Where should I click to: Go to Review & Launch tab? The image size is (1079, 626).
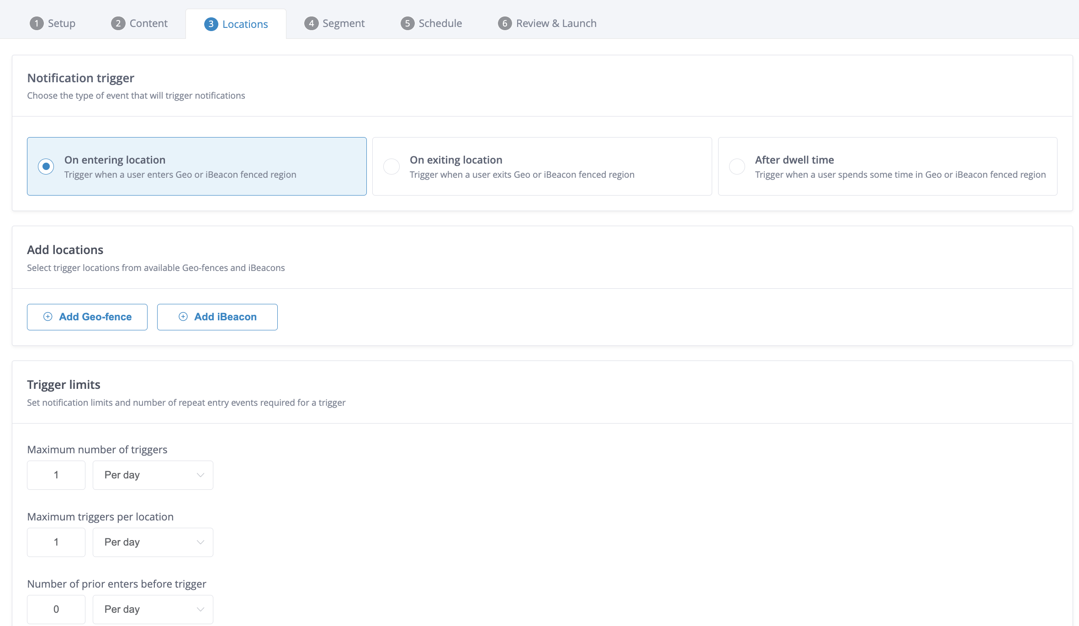(555, 23)
